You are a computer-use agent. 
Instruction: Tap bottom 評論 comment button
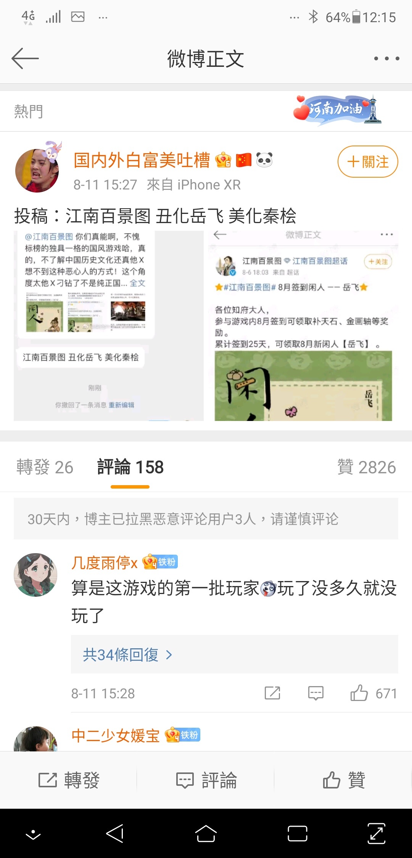tap(206, 780)
